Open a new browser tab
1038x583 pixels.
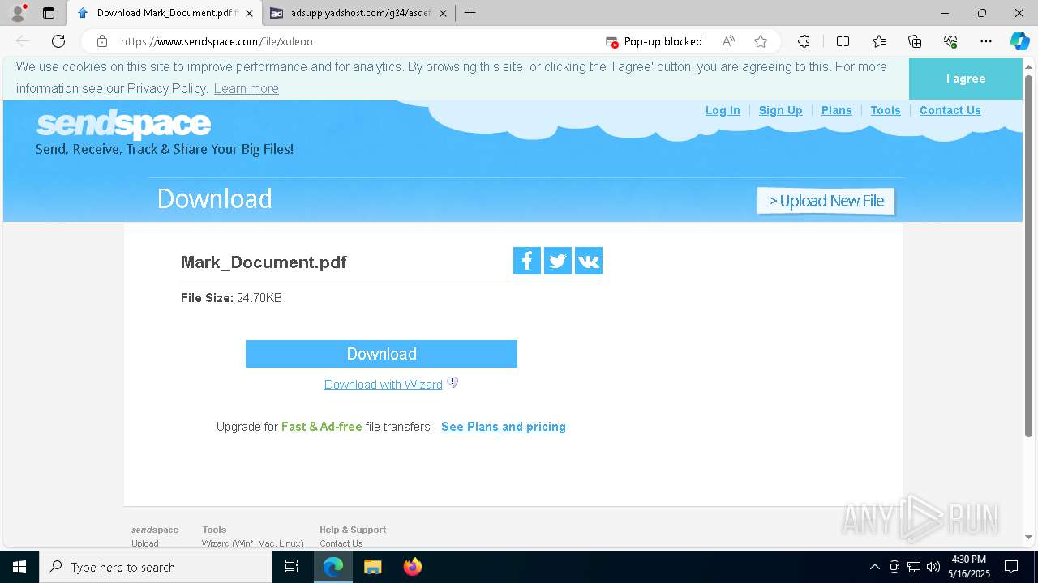point(470,13)
